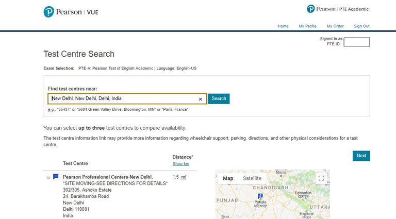Open the My Profile menu link
This screenshot has width=396, height=219.
pos(308,26)
